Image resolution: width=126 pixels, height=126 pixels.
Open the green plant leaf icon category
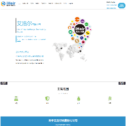(x=110, y=99)
